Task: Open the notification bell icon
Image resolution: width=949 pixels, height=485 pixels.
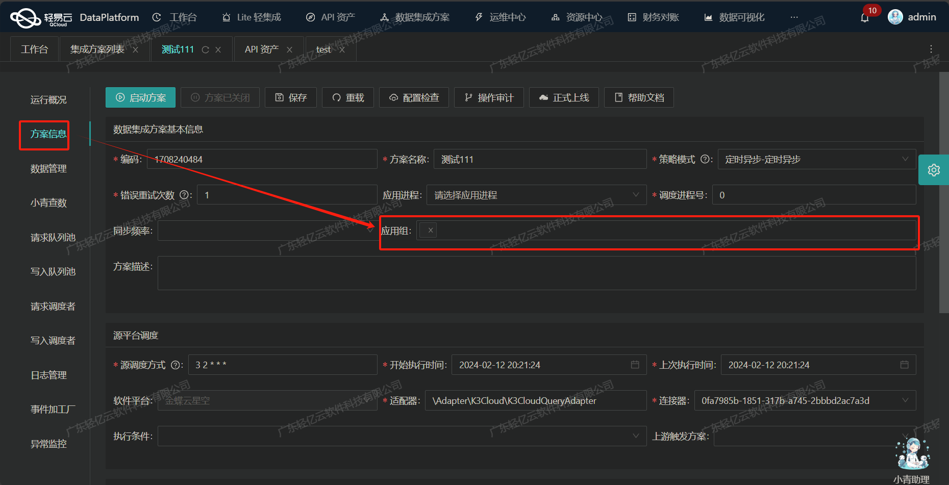Action: coord(865,18)
